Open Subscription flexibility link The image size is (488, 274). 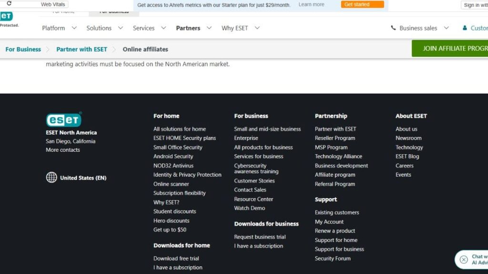point(180,193)
